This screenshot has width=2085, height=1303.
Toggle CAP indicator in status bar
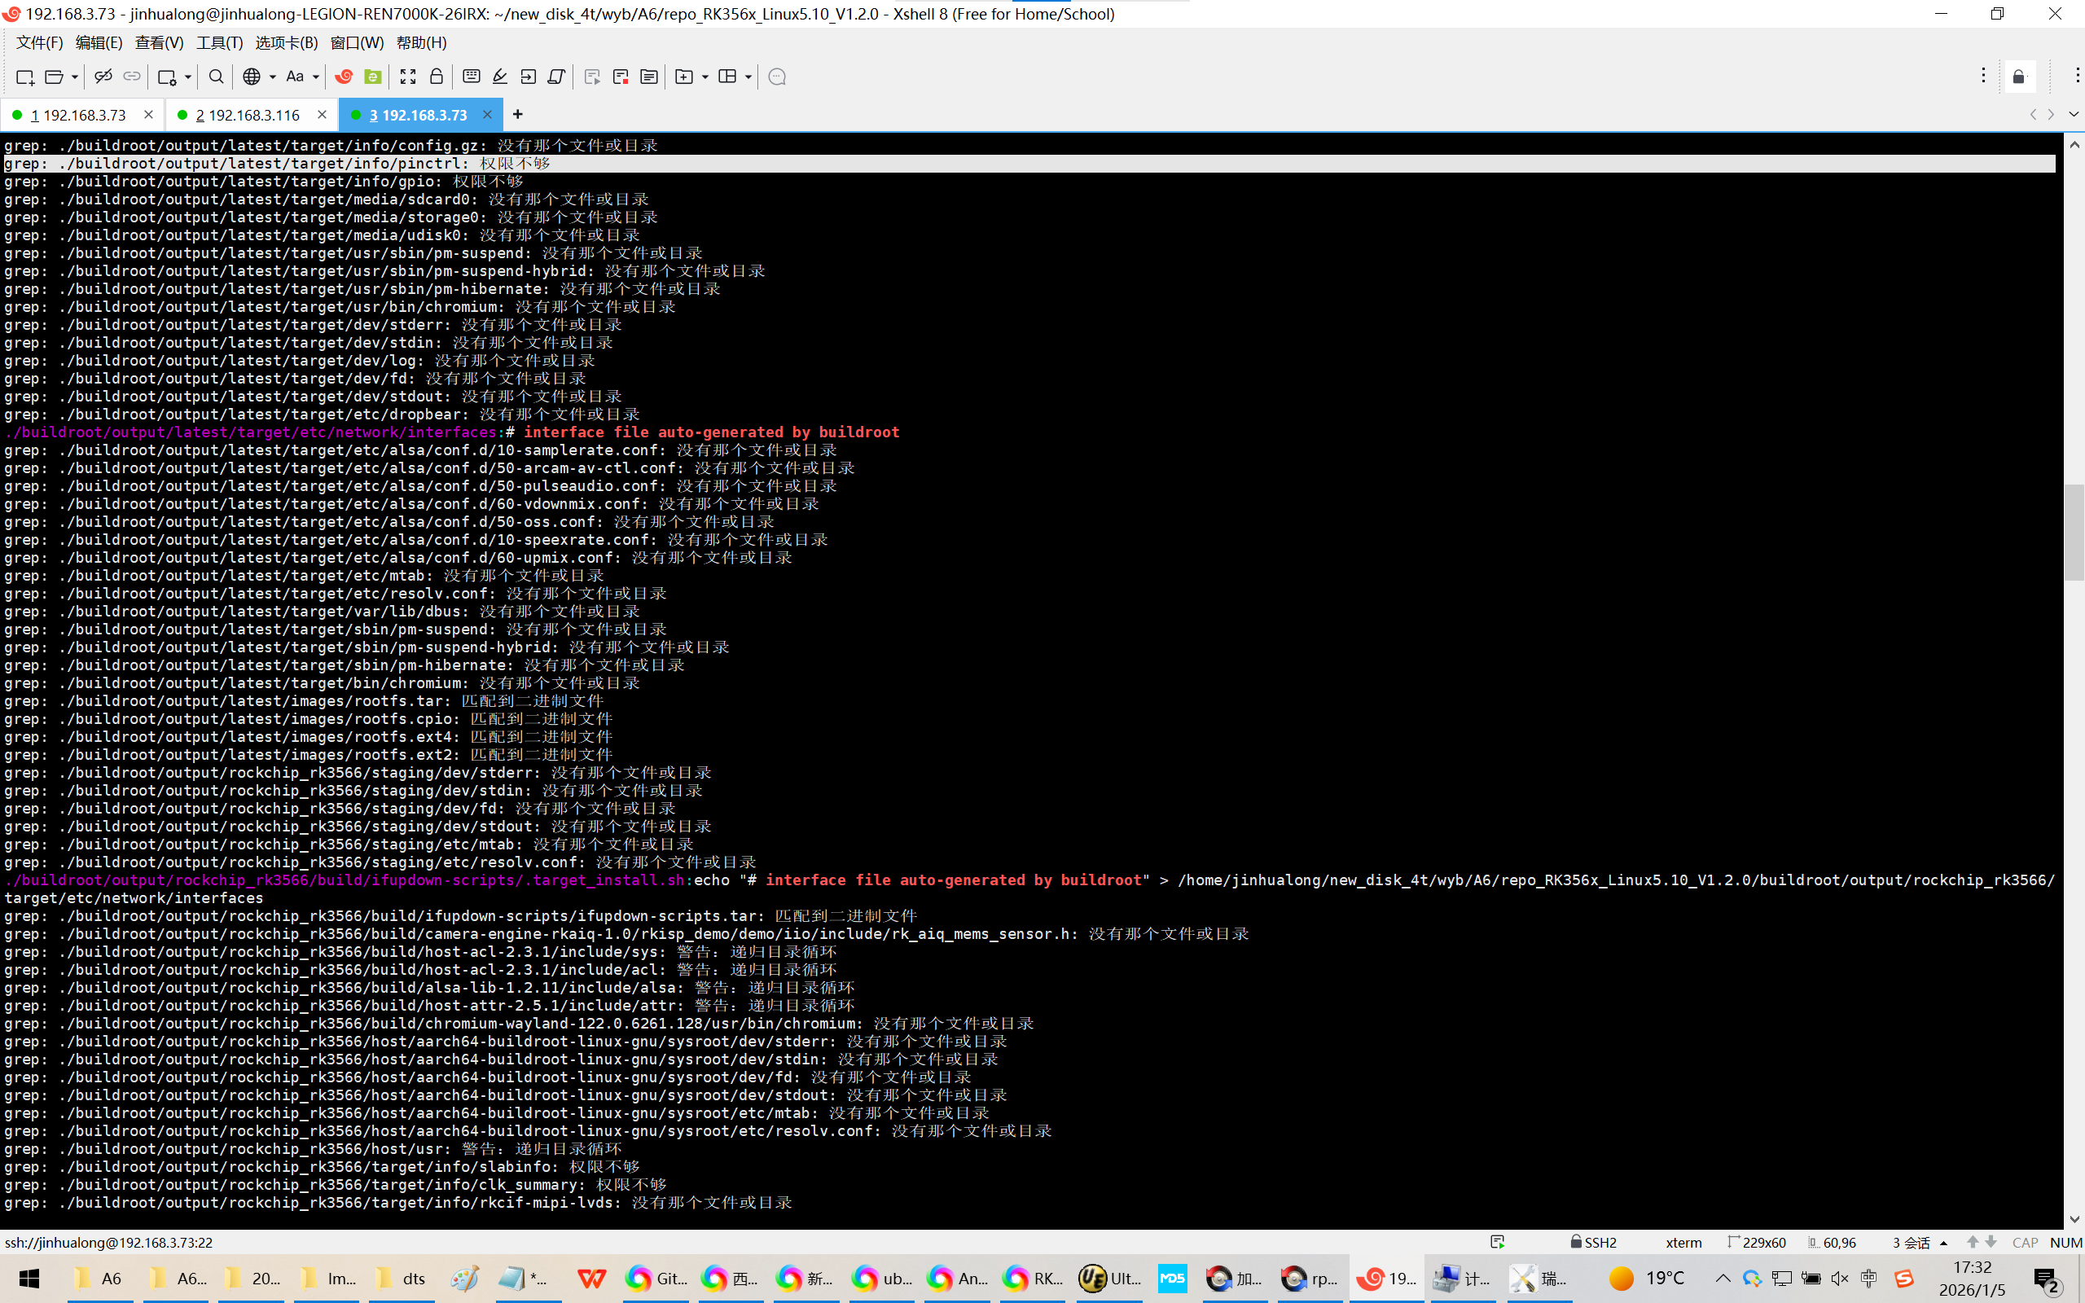(x=2025, y=1242)
